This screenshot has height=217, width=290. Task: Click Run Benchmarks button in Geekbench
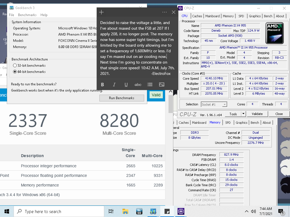tap(122, 98)
